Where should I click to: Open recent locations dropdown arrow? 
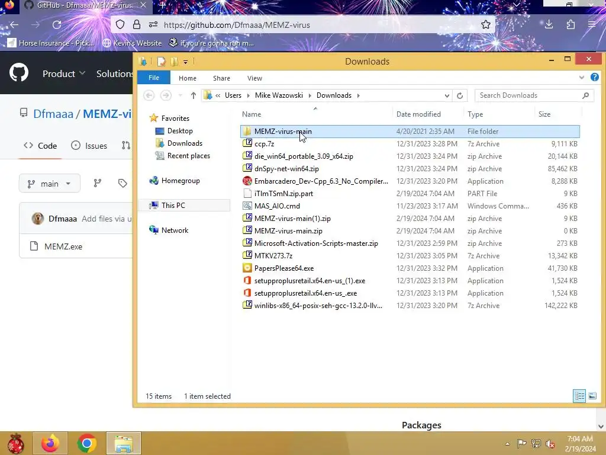tap(180, 95)
